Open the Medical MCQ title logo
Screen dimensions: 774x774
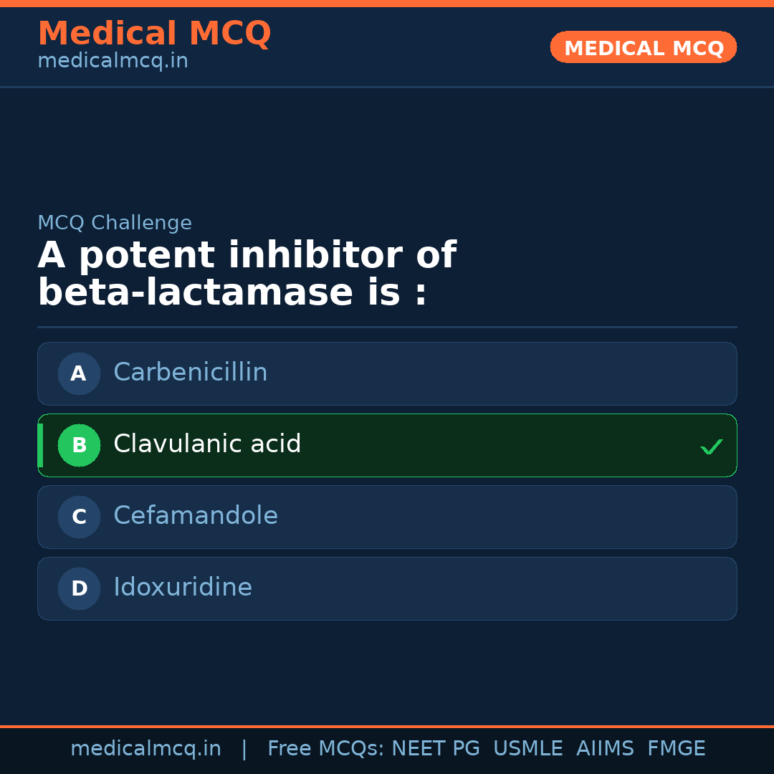coord(154,34)
